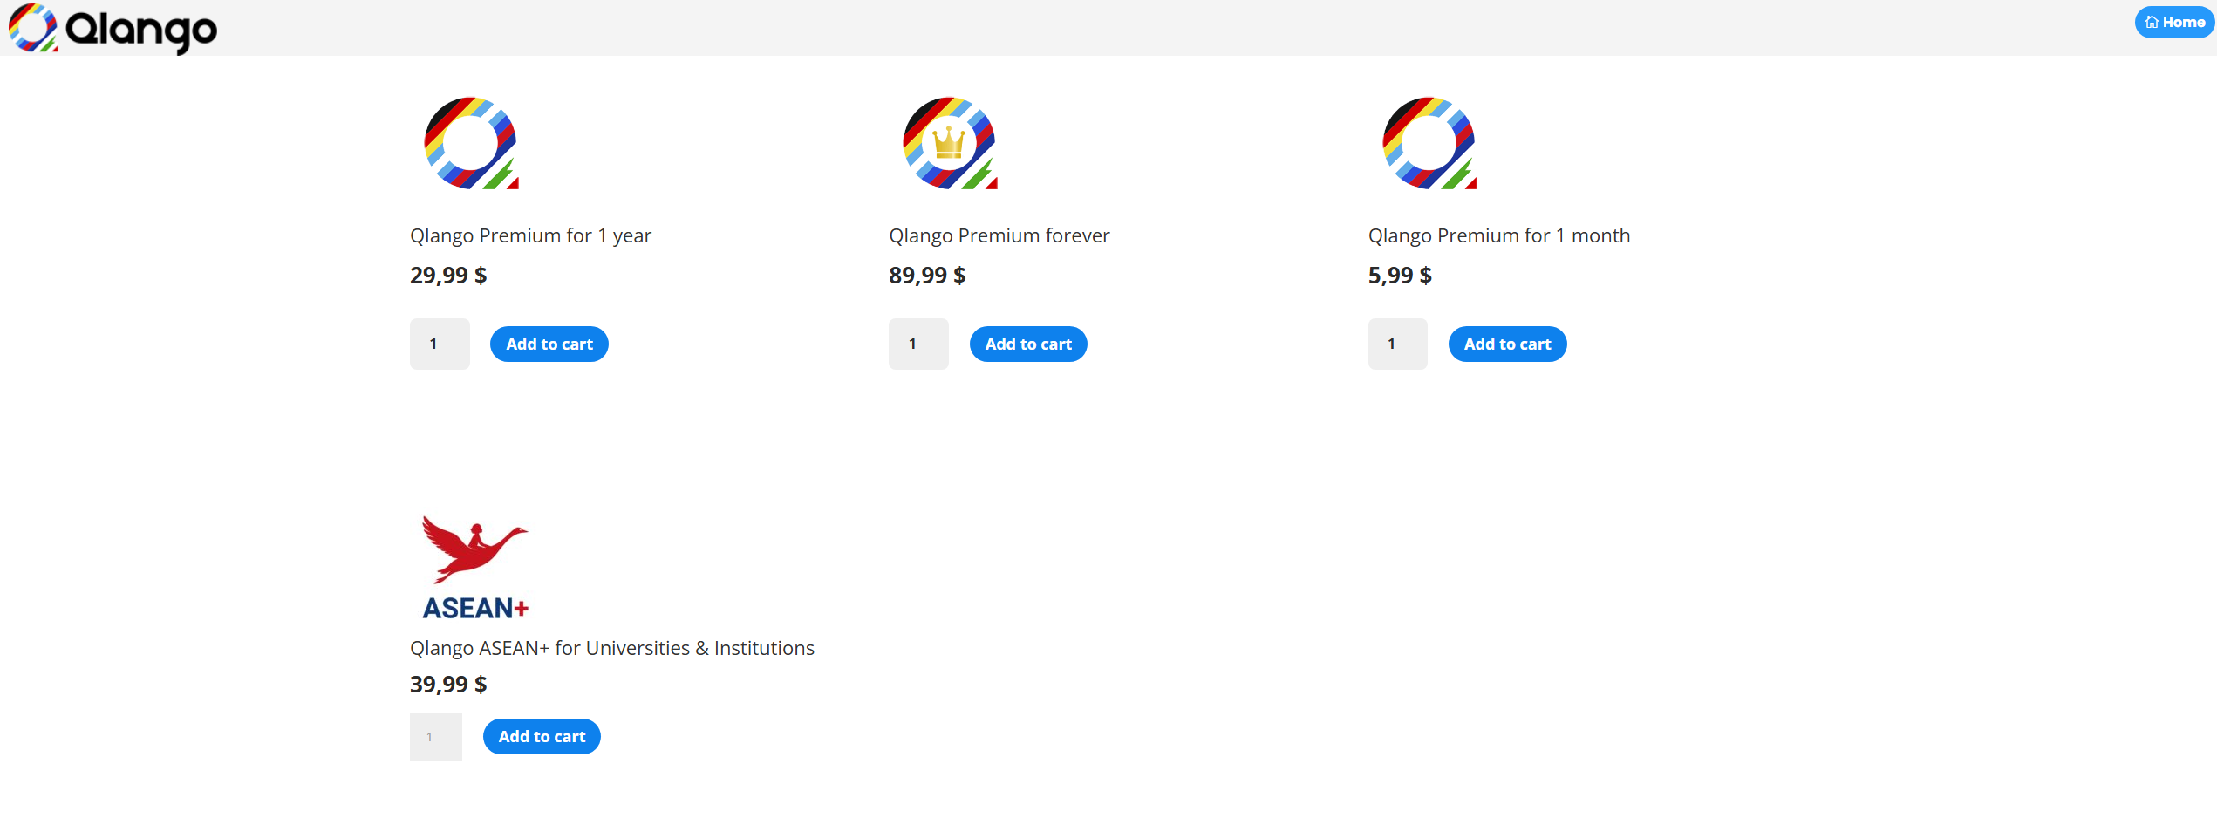
Task: Add ASEAN+ for Universities to cart
Action: coord(542,737)
